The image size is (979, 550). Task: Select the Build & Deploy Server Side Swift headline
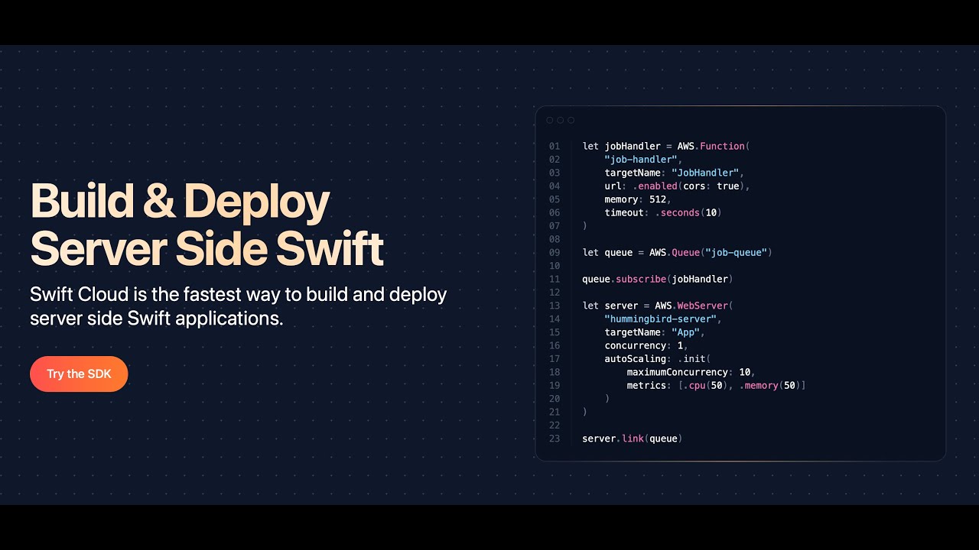[207, 225]
